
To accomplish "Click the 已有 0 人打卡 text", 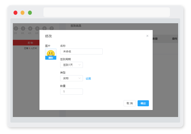I will coord(30,48).
